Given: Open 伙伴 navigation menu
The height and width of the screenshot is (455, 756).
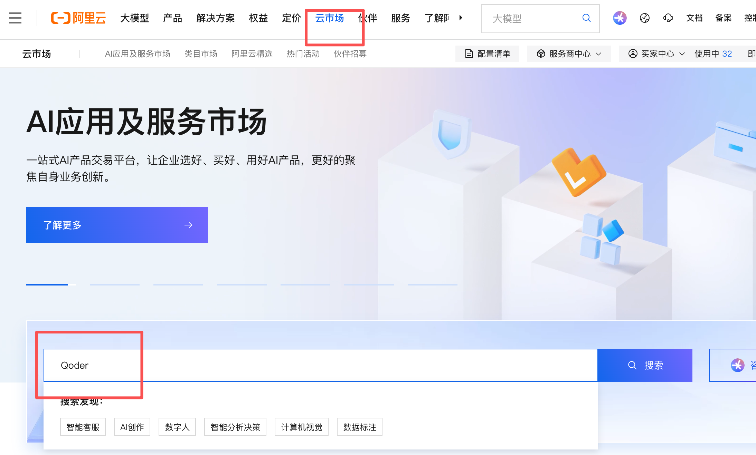Looking at the screenshot, I should (367, 18).
